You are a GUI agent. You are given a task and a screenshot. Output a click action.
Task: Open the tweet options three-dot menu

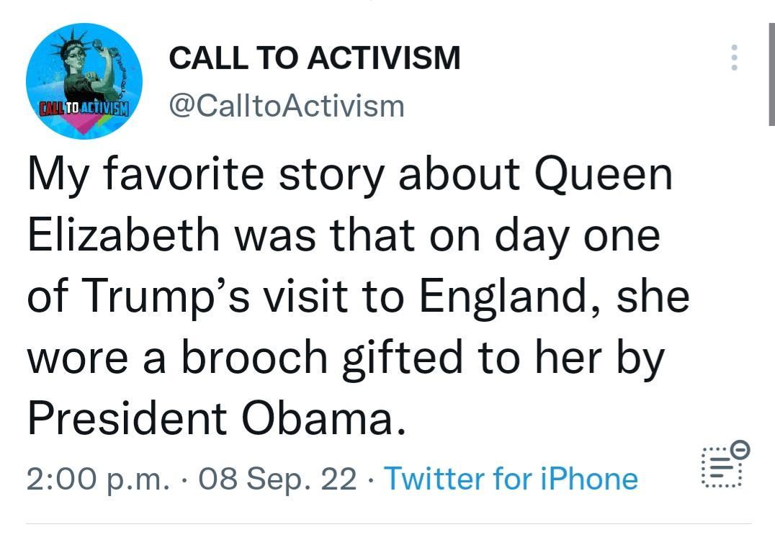click(x=734, y=58)
